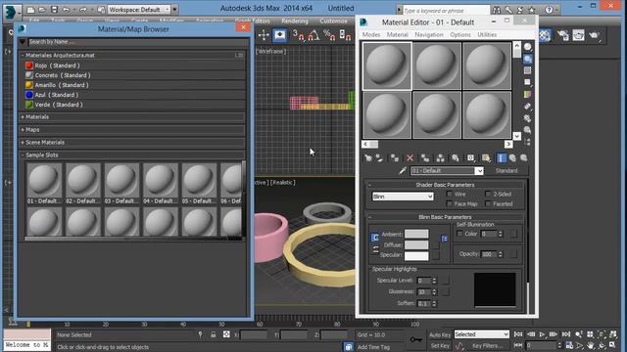
Task: Click Sample Type sphere icon
Action: (x=528, y=47)
